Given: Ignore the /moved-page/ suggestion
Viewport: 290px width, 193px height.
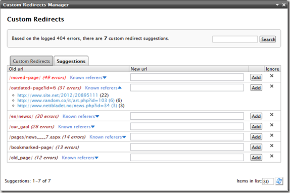Looking at the screenshot, I should 271,76.
